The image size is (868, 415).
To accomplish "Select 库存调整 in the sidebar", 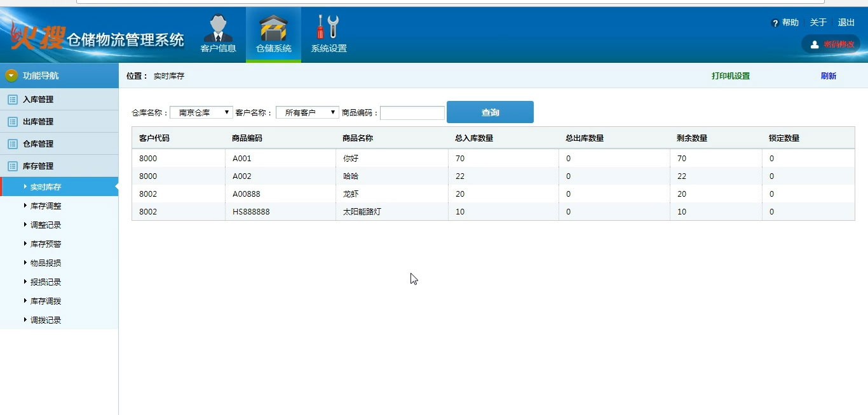I will (46, 206).
